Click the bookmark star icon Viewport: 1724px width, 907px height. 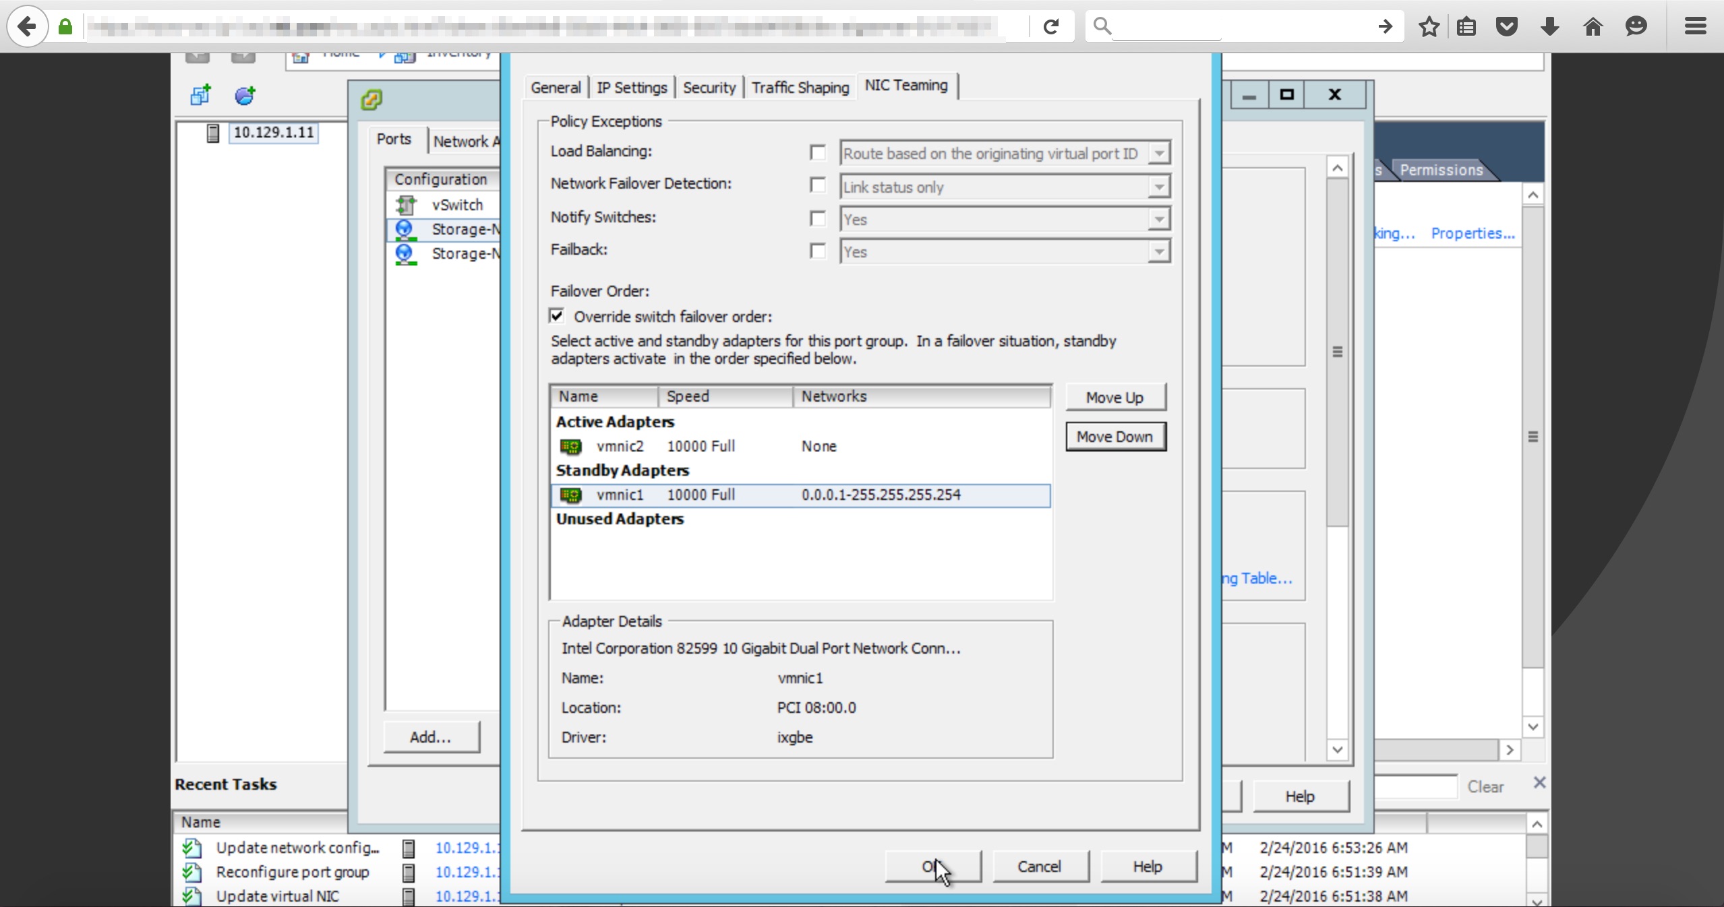pyautogui.click(x=1429, y=26)
